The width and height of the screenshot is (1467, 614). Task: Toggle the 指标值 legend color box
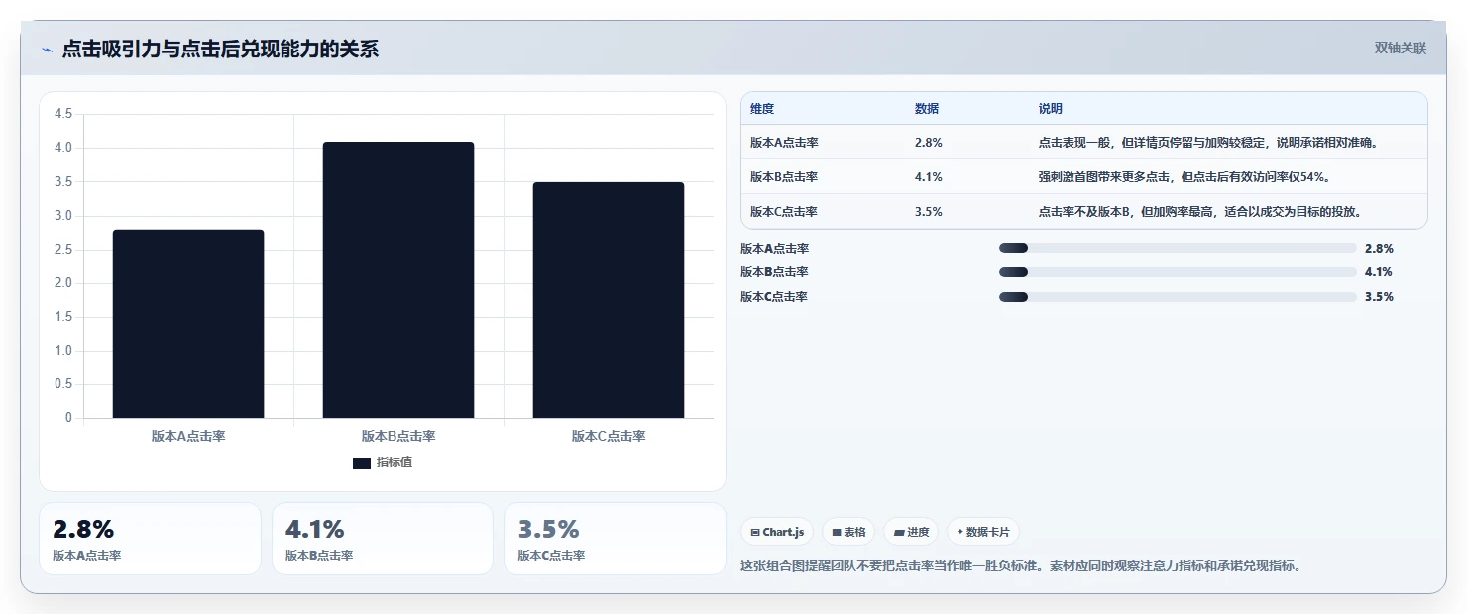[x=362, y=463]
